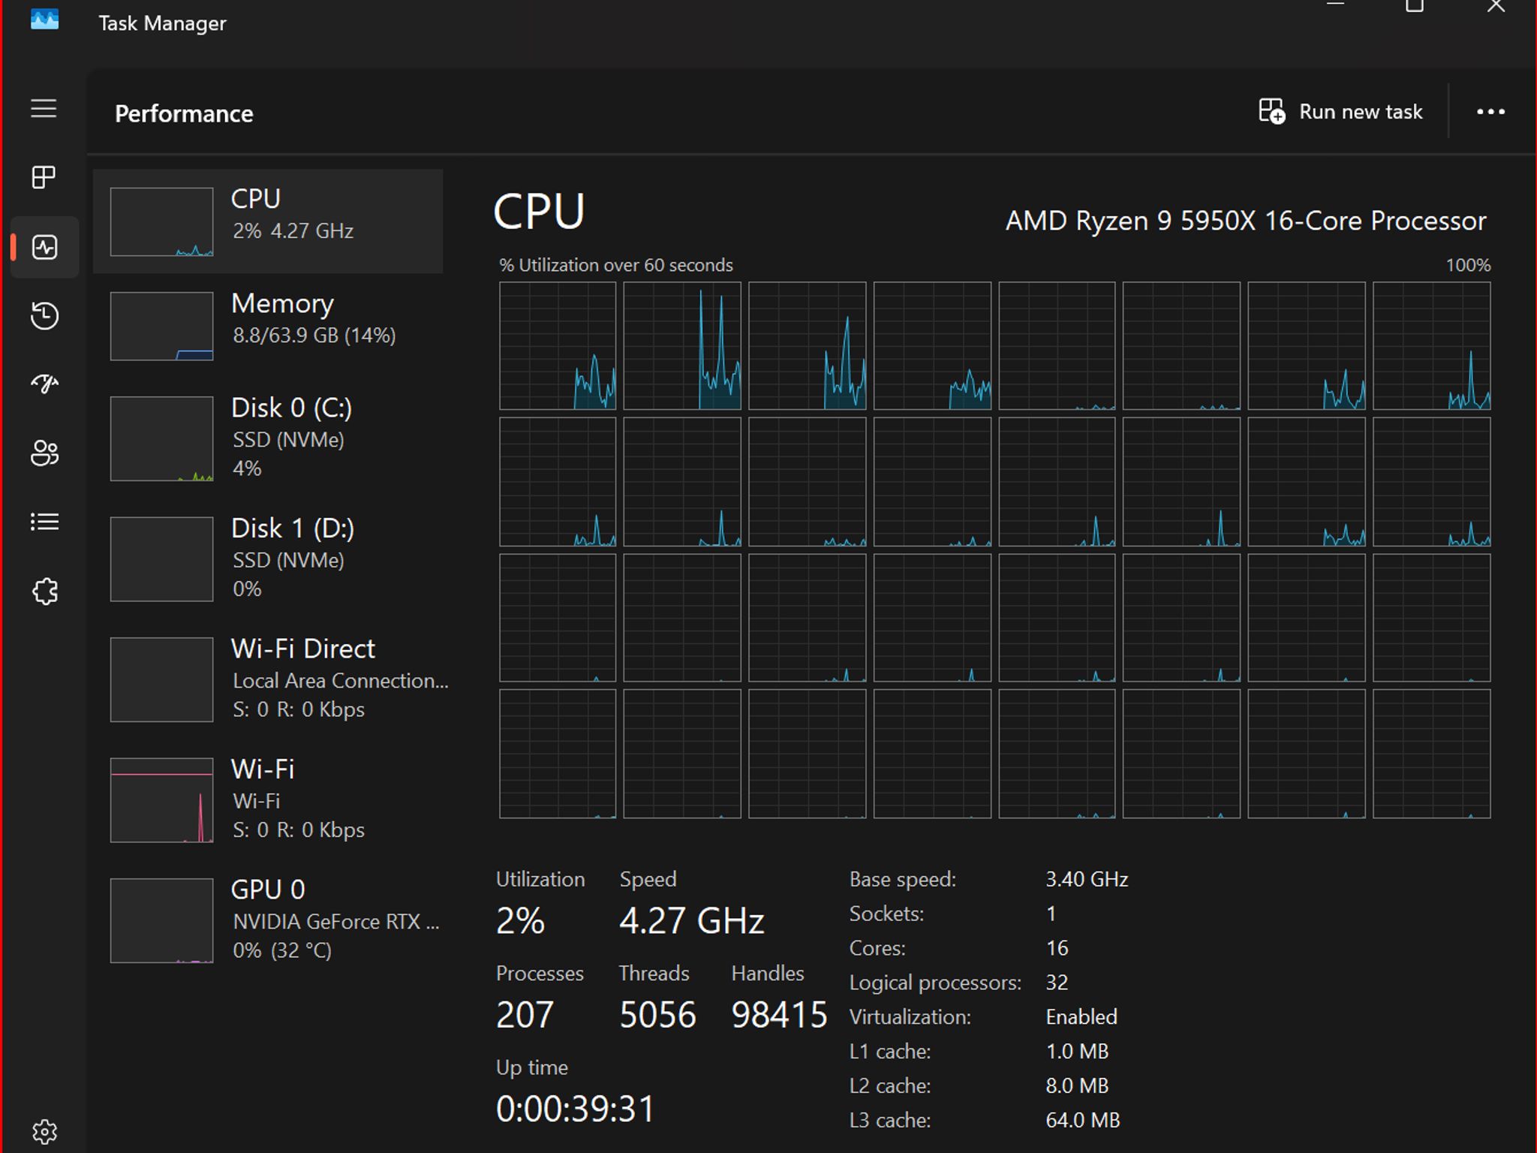The image size is (1537, 1153).
Task: Select the GPU 0 NVIDIA GeForce entry
Action: 268,920
